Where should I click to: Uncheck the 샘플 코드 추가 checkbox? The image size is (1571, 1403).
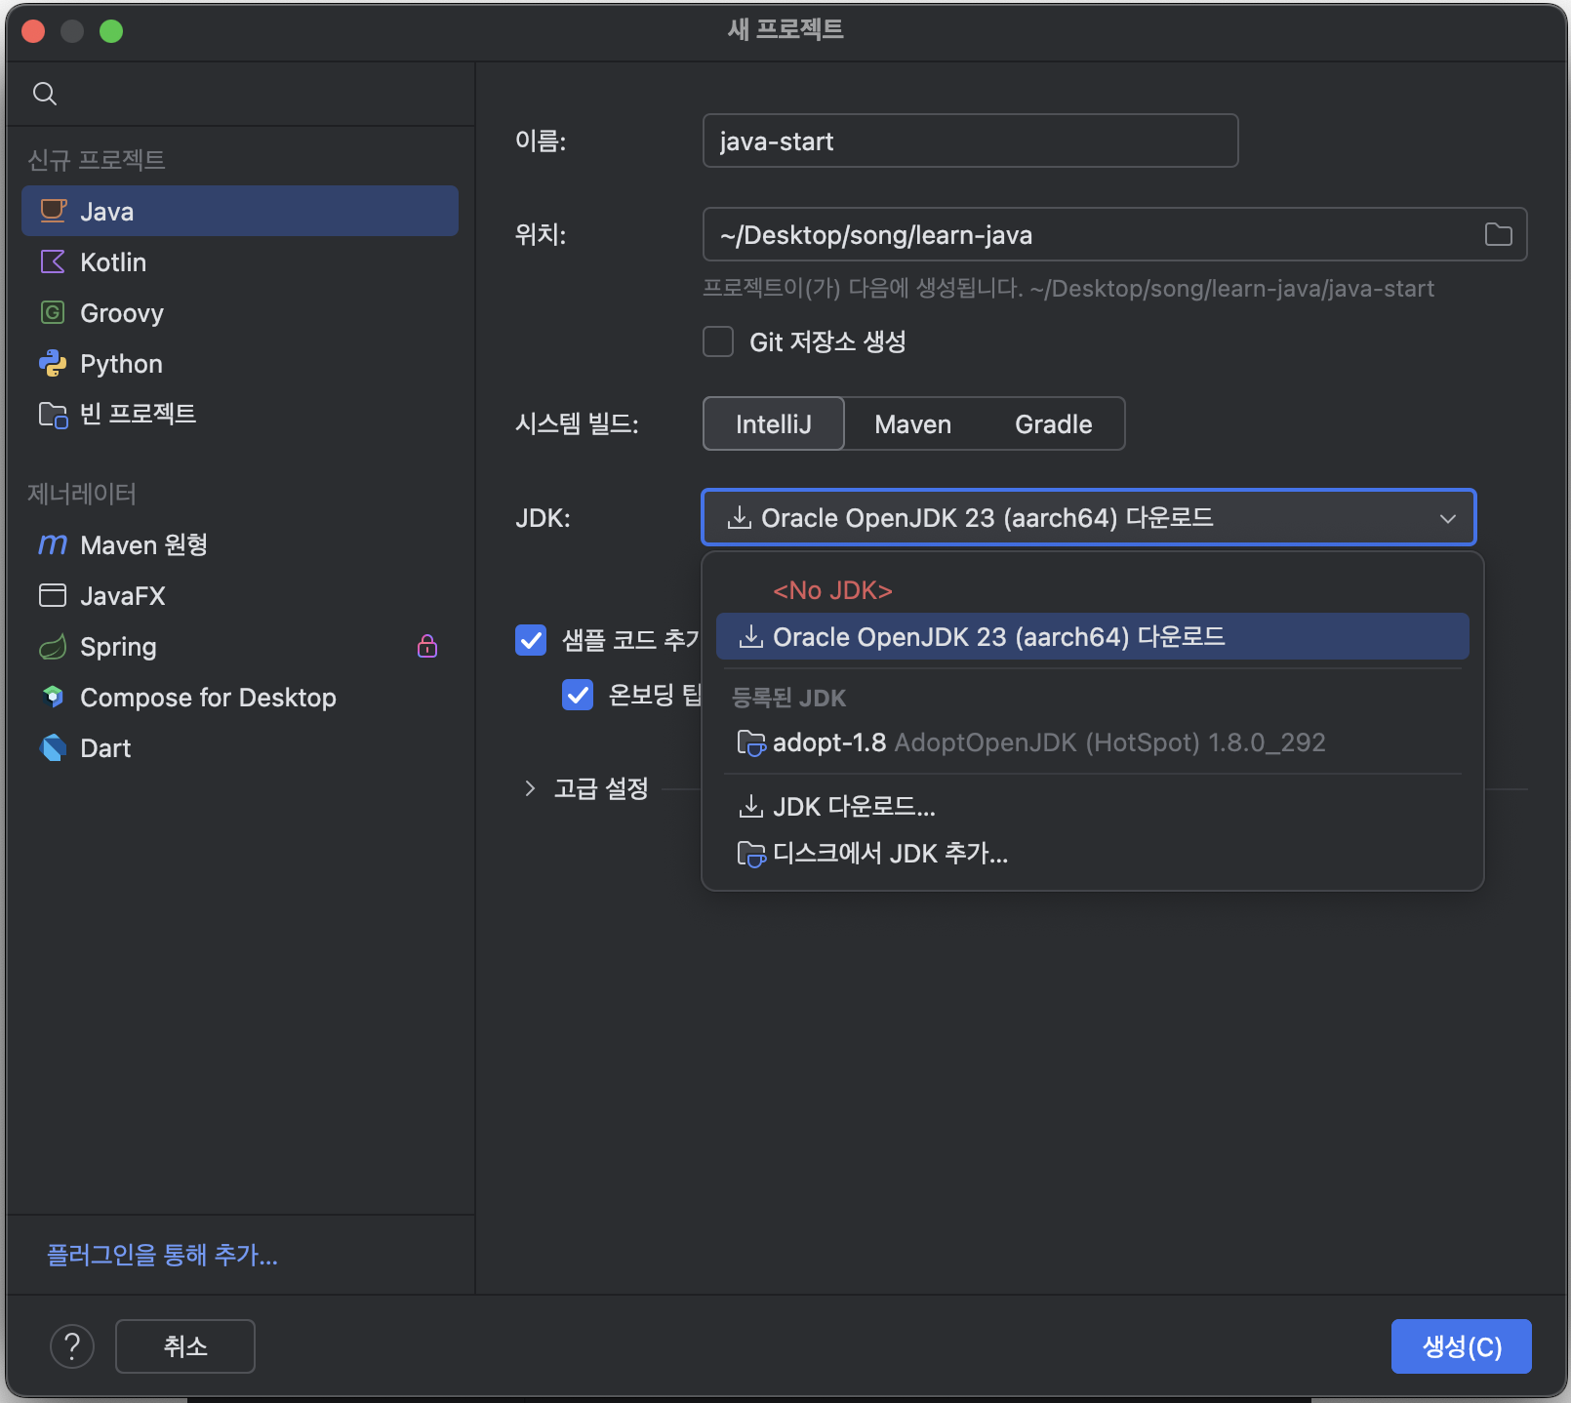531,640
